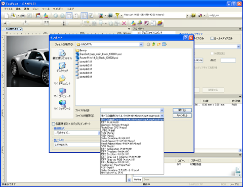The height and width of the screenshot is (187, 243).
Task: Click the ink color layers icon in top toolbar
Action: click(x=46, y=16)
